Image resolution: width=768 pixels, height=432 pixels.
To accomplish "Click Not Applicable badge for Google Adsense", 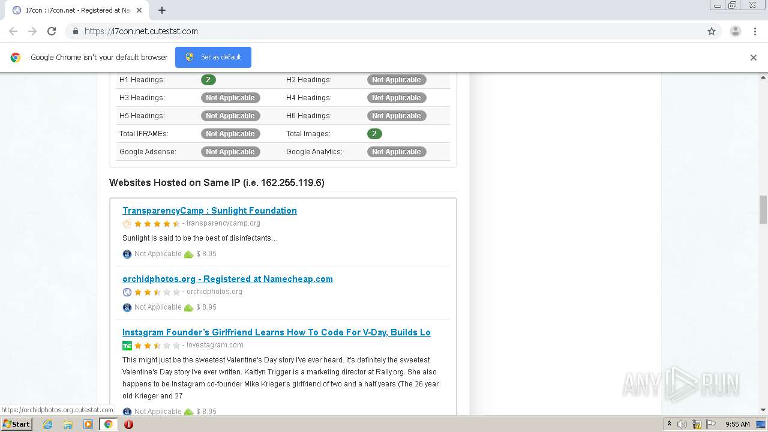I will (230, 152).
